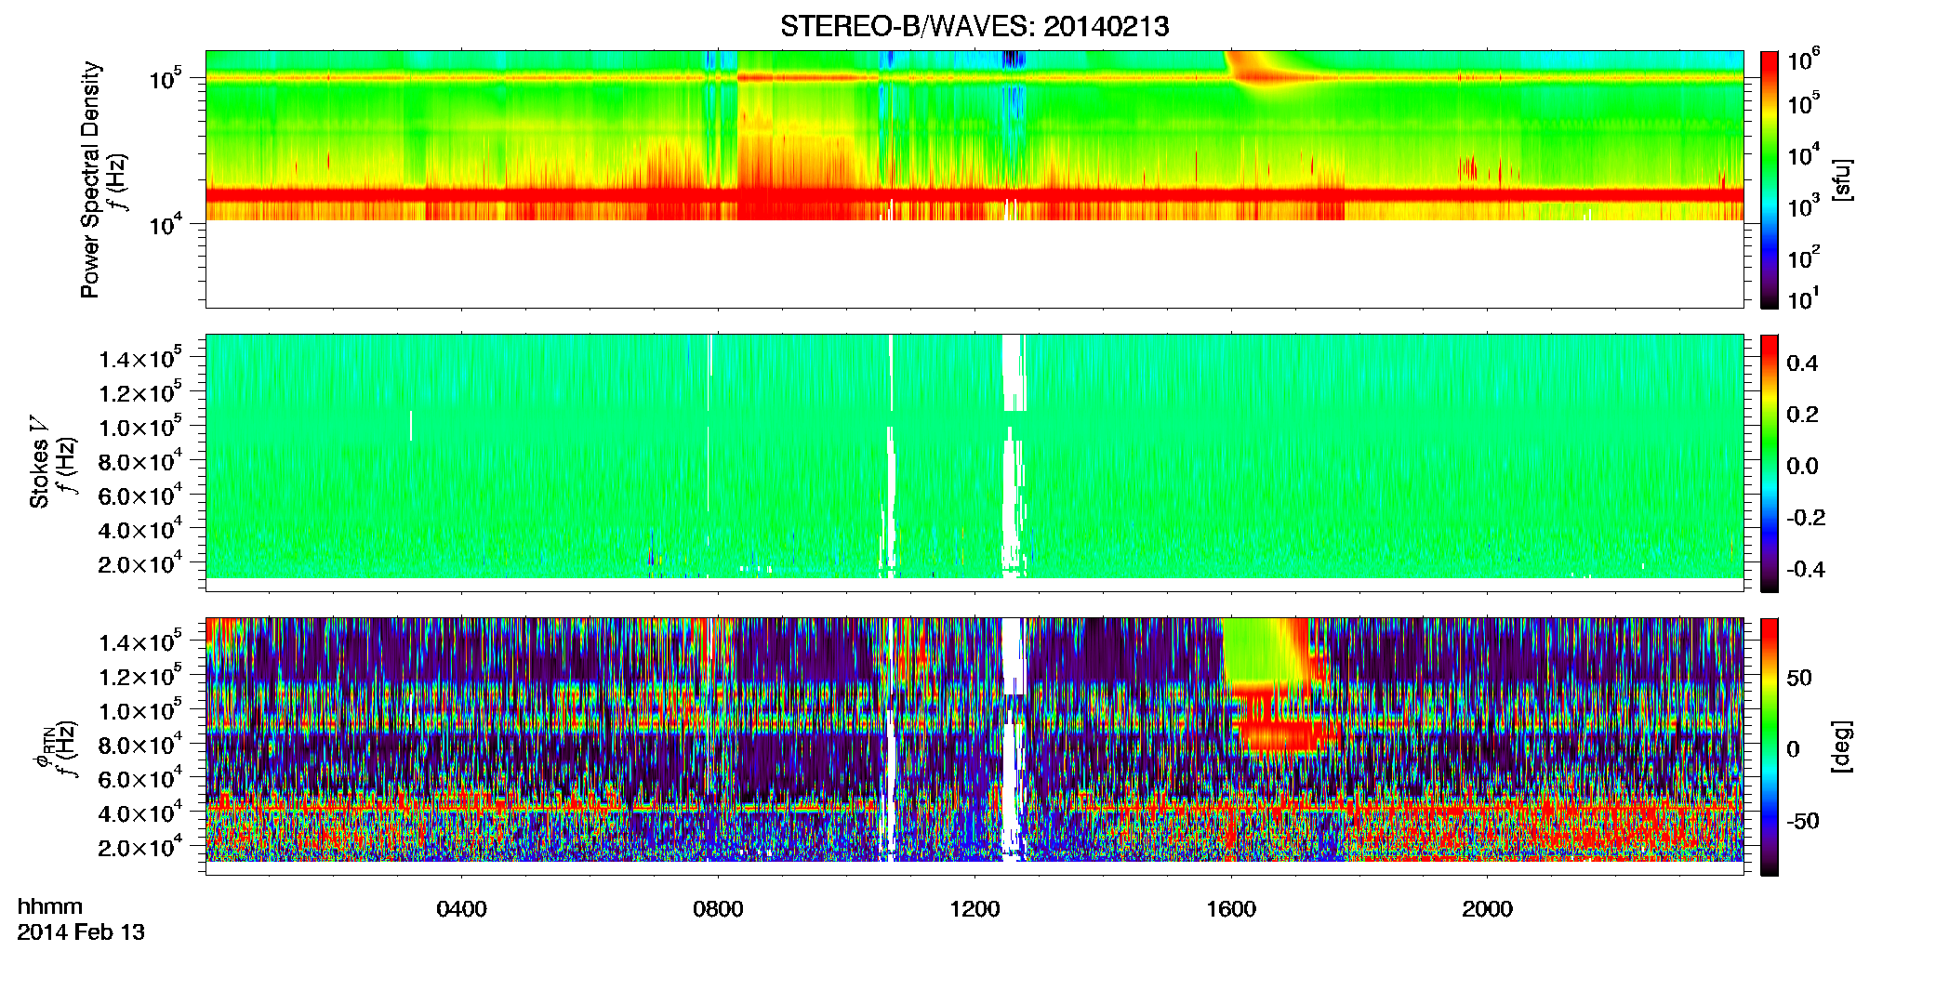1949x1004 pixels.
Task: Click the "Stokes V" axis label
Action: (40, 463)
